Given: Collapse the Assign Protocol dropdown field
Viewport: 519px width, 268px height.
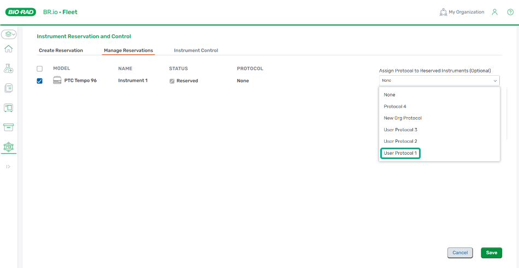Looking at the screenshot, I should coord(439,81).
